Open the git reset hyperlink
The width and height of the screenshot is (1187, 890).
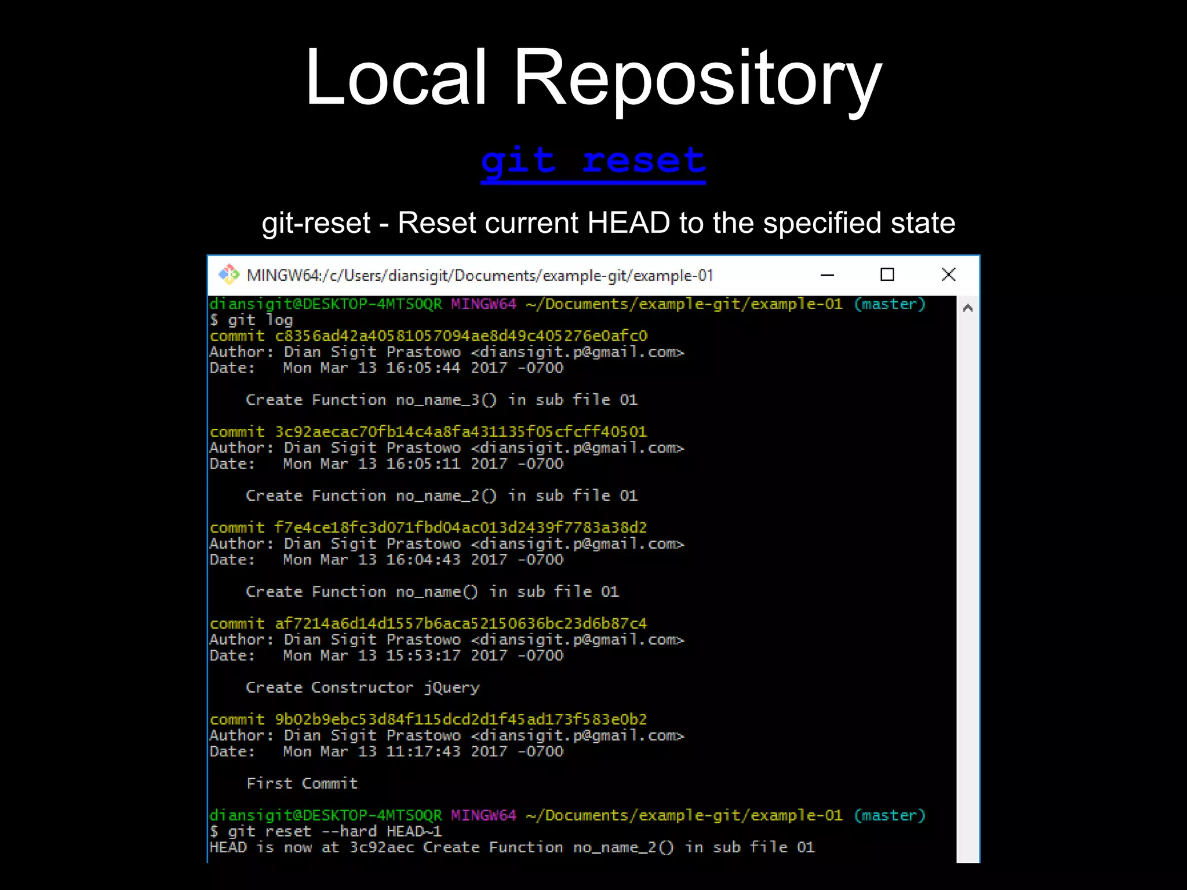[x=593, y=162]
